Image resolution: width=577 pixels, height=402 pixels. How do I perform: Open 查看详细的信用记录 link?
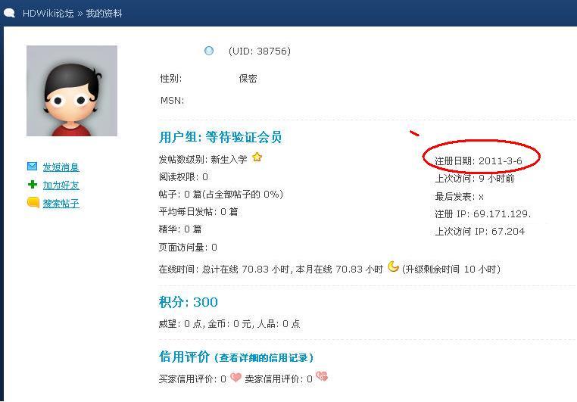(264, 358)
